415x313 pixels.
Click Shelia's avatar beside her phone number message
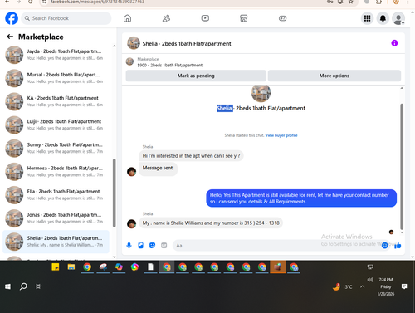[131, 223]
